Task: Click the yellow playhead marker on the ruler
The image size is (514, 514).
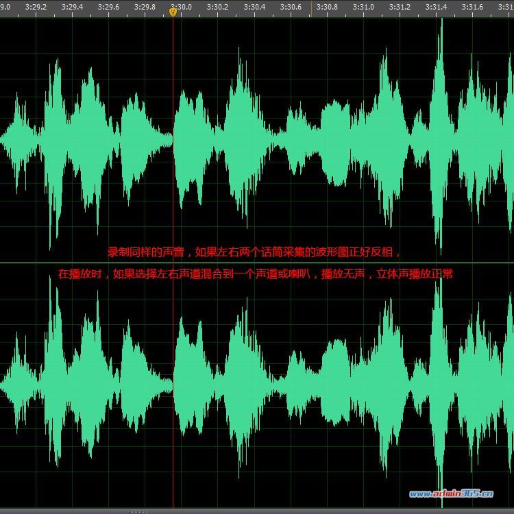Action: tap(173, 12)
